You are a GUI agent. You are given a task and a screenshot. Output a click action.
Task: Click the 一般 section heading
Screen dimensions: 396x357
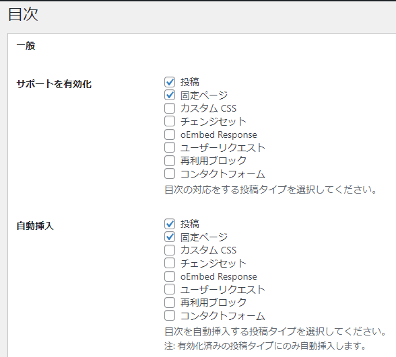click(26, 46)
